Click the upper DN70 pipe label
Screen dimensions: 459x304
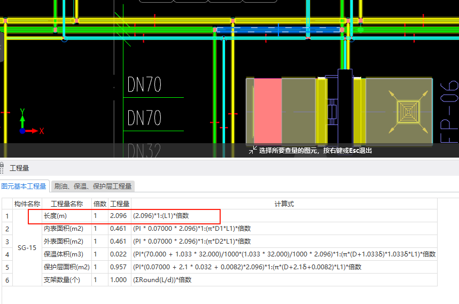pyautogui.click(x=144, y=84)
